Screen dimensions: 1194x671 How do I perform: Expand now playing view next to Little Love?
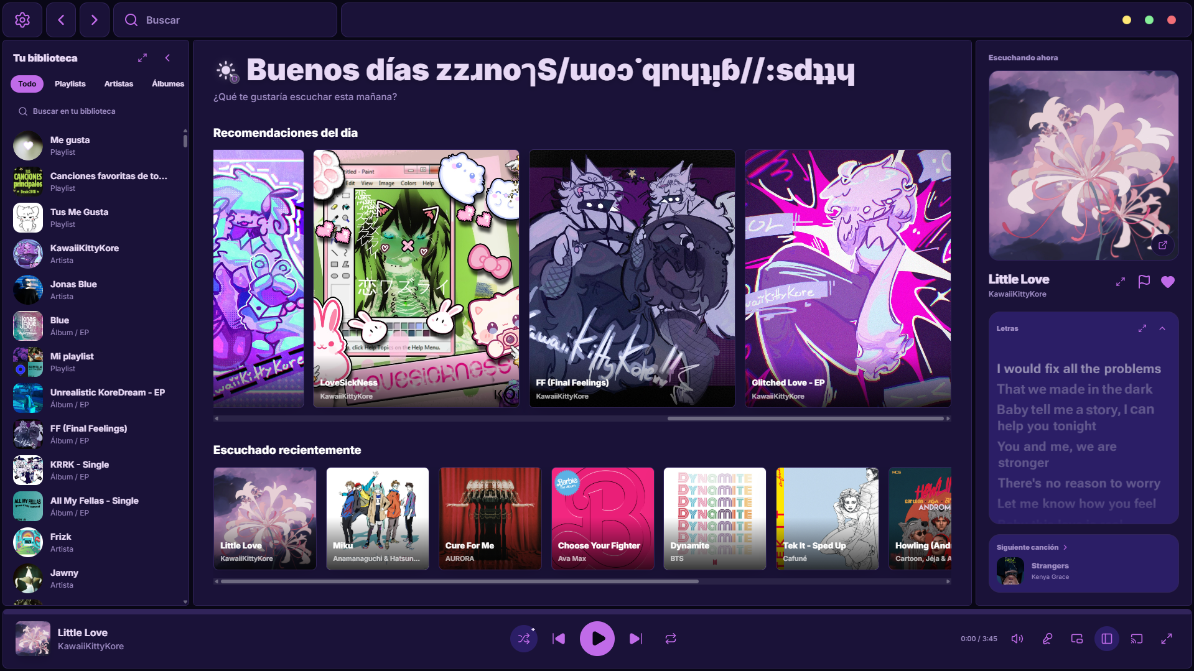point(1121,282)
